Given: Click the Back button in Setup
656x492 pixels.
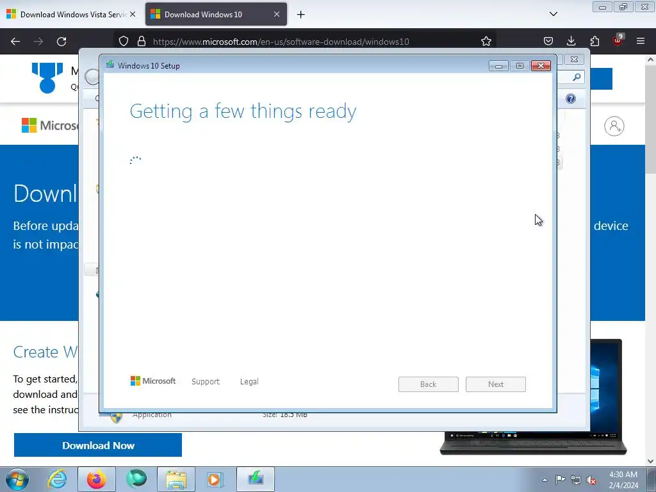Looking at the screenshot, I should point(429,384).
